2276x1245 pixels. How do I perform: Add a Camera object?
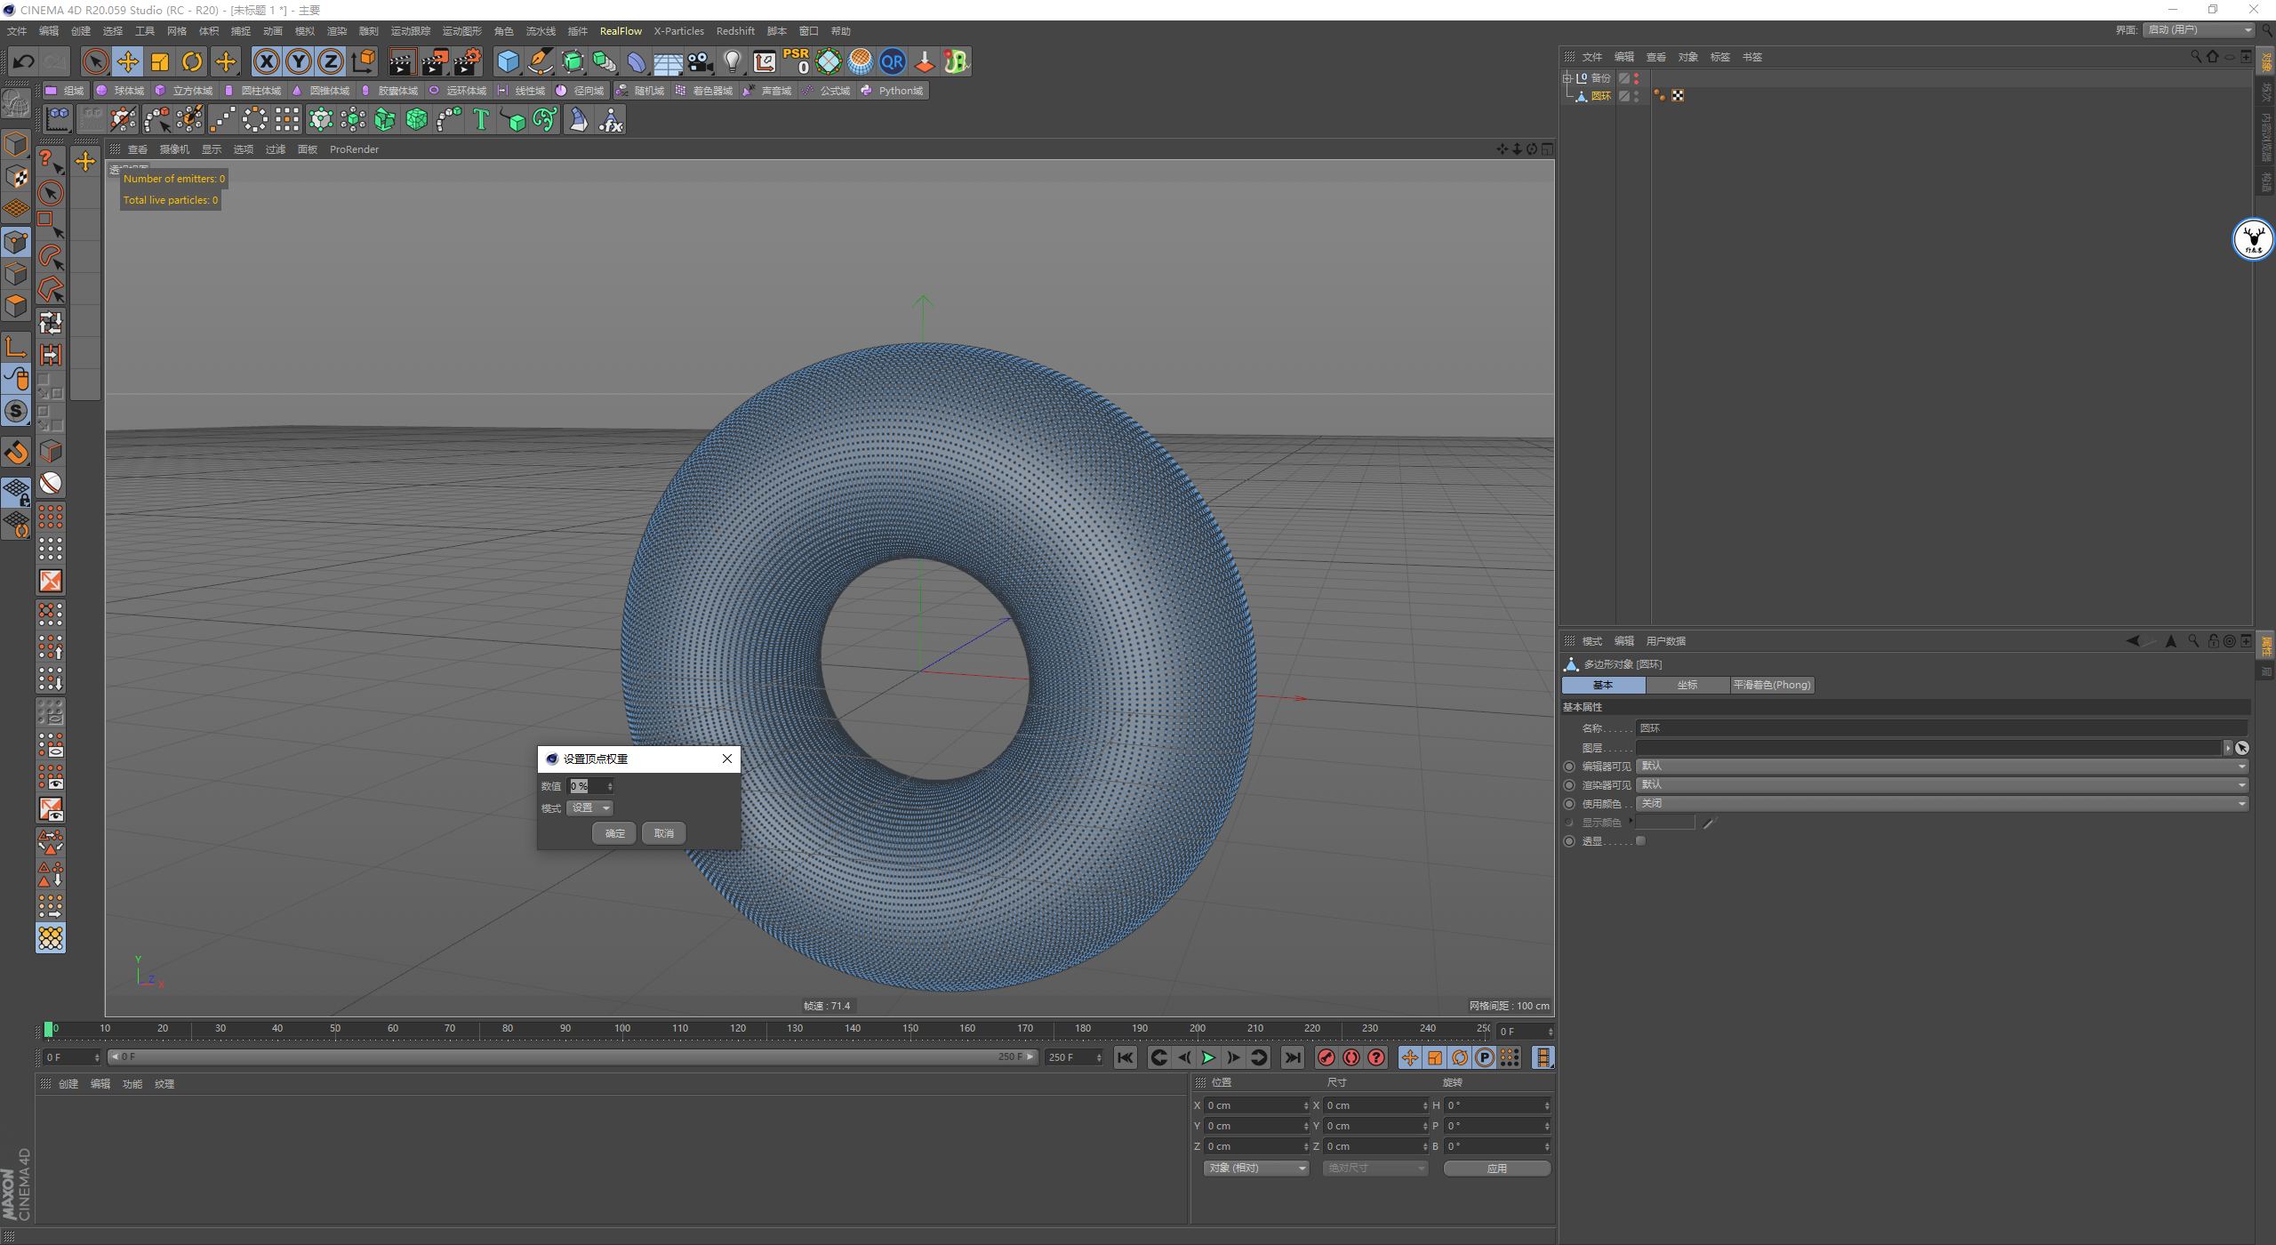701,61
